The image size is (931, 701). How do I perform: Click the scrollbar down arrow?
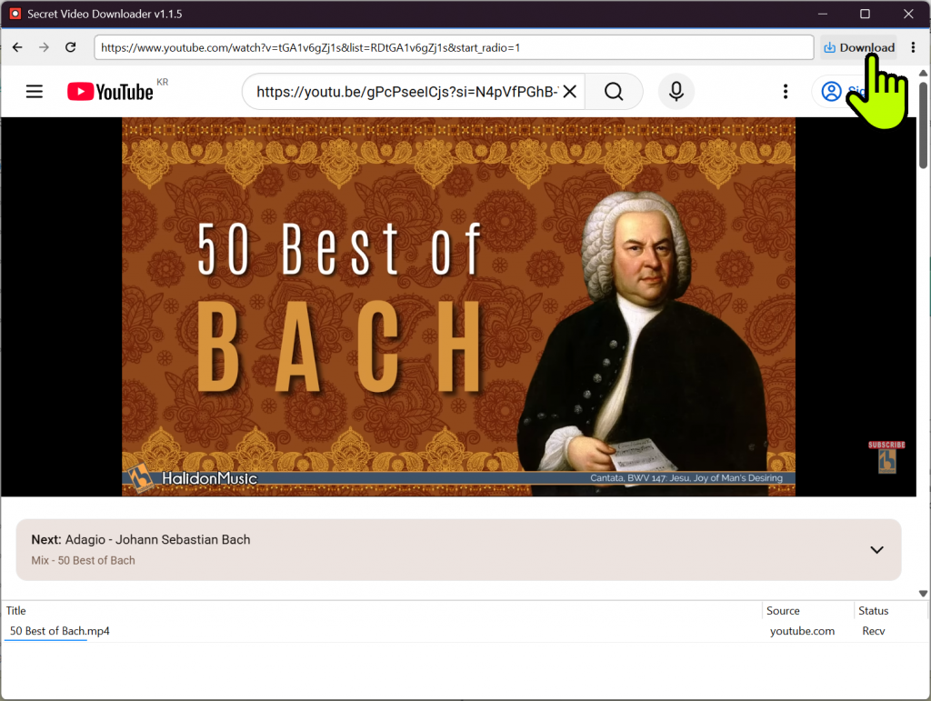point(923,594)
